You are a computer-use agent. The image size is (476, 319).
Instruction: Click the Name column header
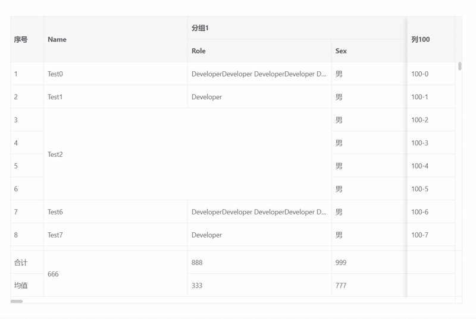point(115,39)
